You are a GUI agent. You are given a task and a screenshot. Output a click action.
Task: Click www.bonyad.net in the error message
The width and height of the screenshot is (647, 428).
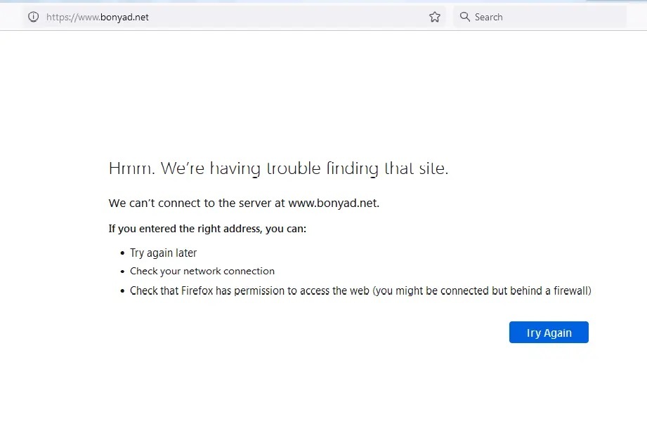click(x=332, y=203)
